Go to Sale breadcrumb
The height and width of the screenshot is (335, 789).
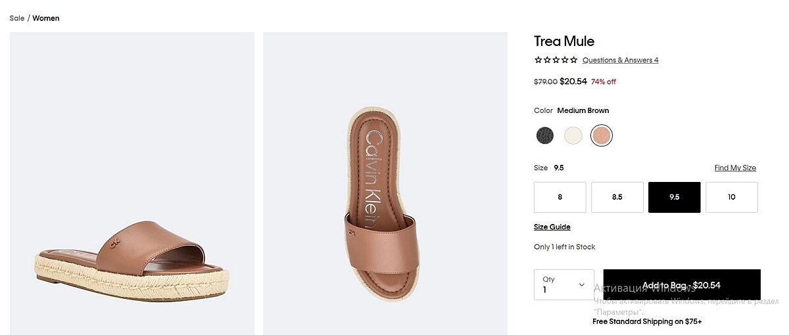[x=16, y=18]
